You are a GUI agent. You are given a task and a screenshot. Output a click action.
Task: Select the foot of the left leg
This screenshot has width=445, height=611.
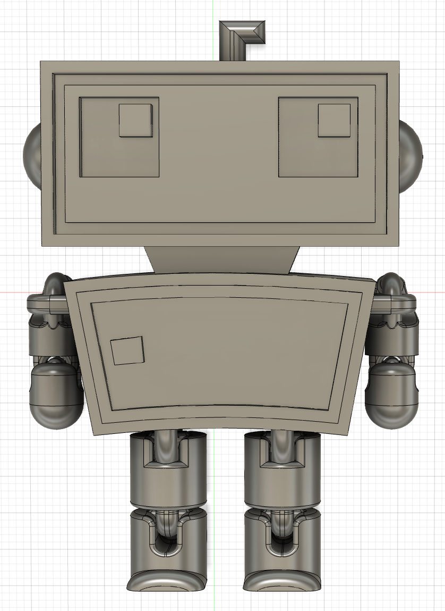tap(167, 580)
